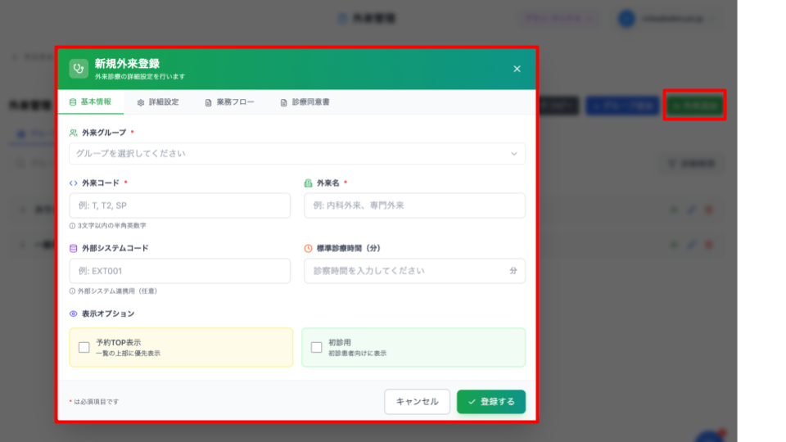Click the clock icon beside 標準診療時間
The height and width of the screenshot is (442, 786).
(x=309, y=249)
